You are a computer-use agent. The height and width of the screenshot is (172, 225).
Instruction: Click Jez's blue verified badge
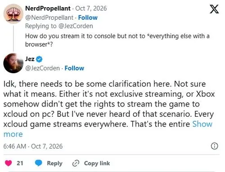point(39,59)
